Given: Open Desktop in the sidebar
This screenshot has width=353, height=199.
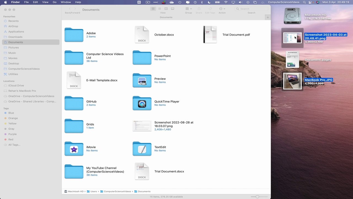Looking at the screenshot, I should [31, 63].
